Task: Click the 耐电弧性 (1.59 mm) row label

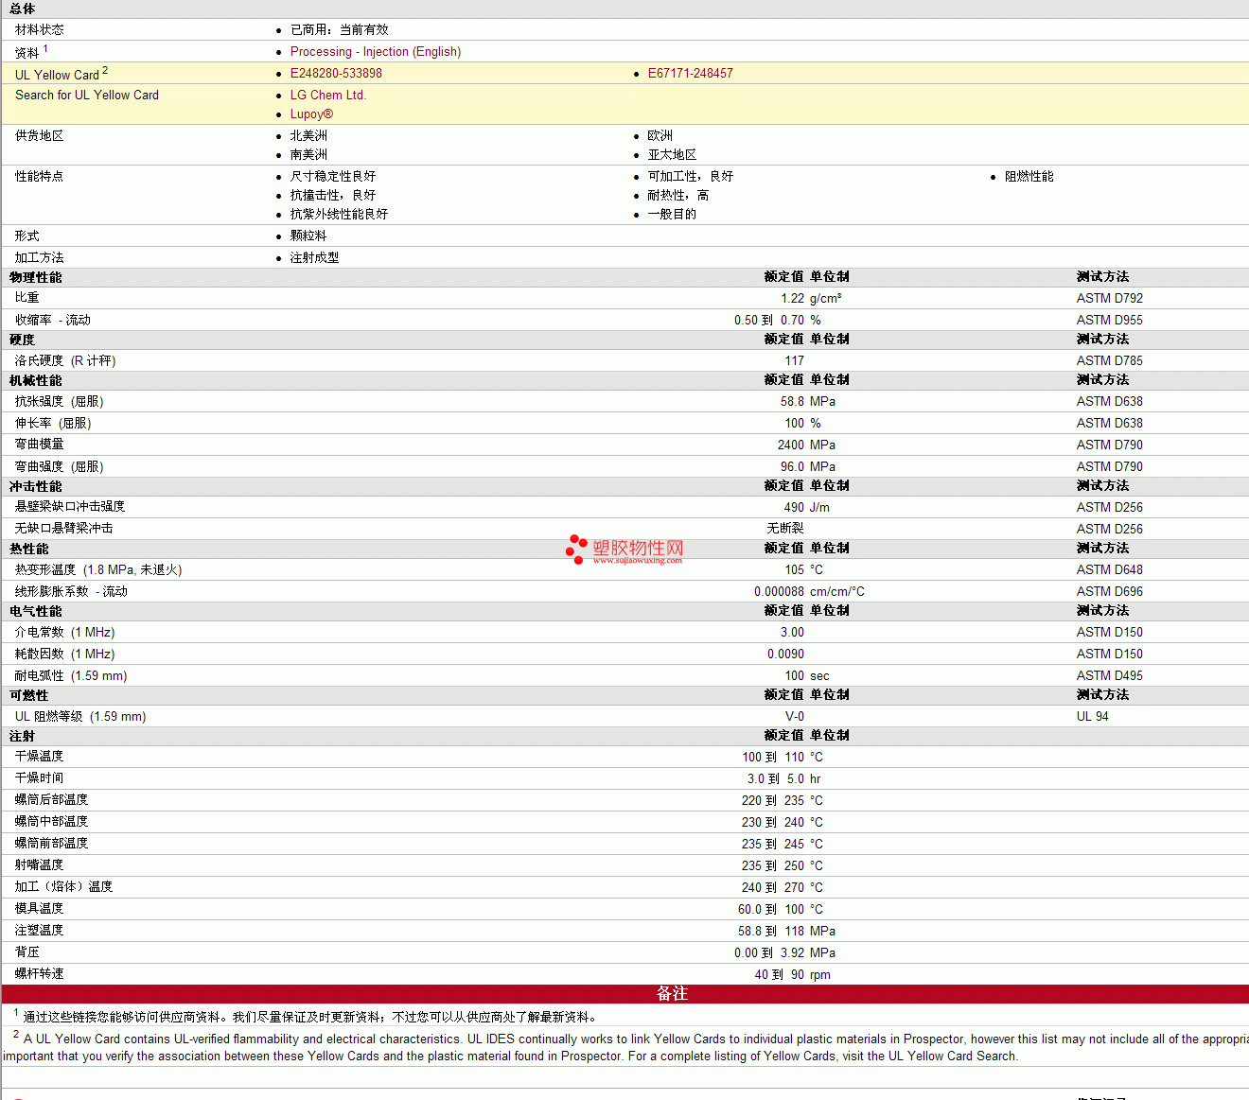Action: pyautogui.click(x=71, y=676)
